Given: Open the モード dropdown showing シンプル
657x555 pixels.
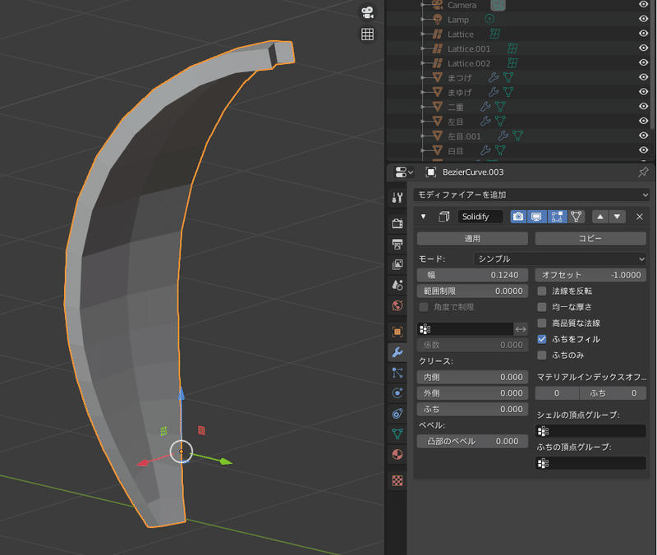Looking at the screenshot, I should point(560,259).
